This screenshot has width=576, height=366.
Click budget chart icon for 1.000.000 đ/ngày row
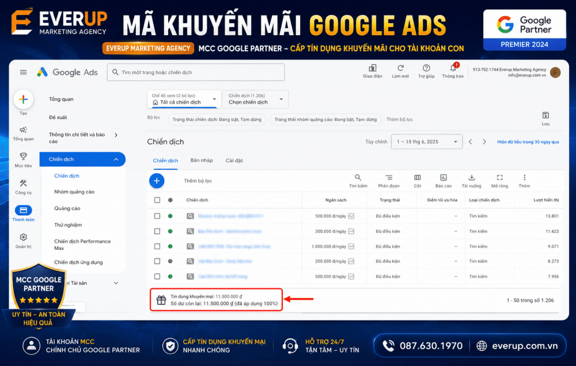coord(351,246)
